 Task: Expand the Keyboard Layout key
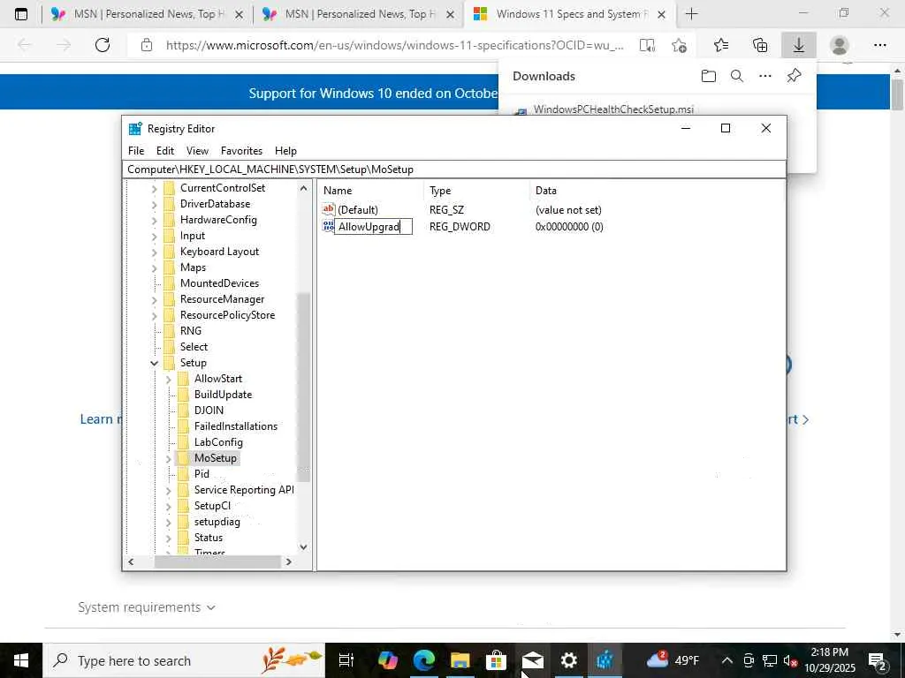(x=154, y=252)
